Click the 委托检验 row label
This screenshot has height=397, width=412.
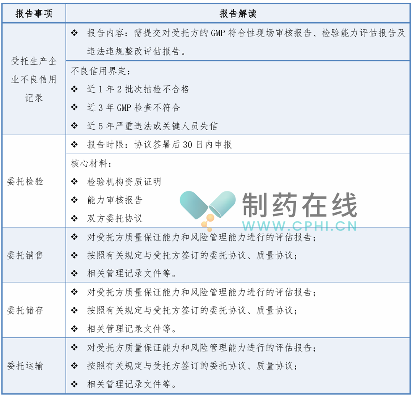(25, 181)
